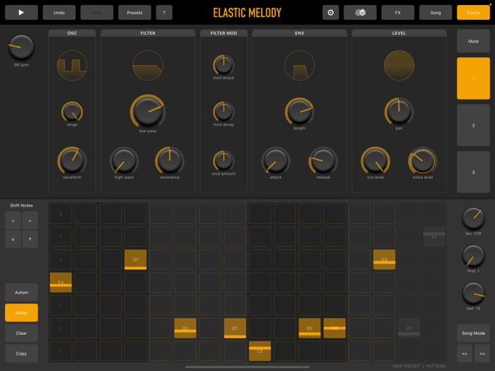Click the attack knob
Image resolution: width=495 pixels, height=371 pixels.
click(x=276, y=160)
